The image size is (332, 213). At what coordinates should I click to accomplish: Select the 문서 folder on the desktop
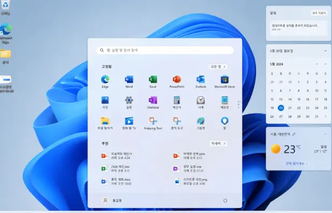(5, 56)
